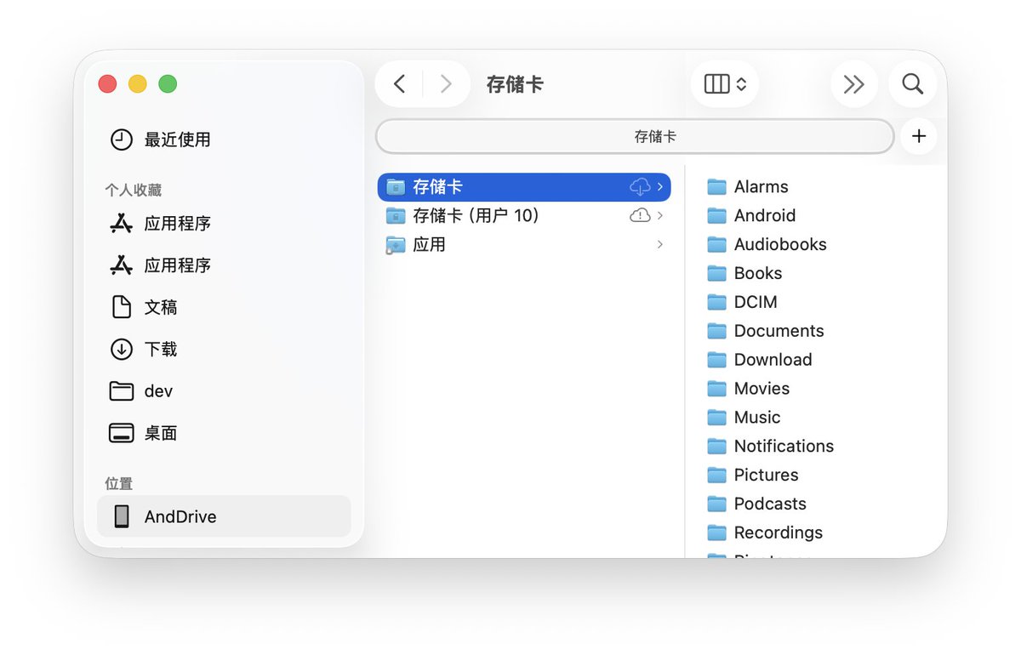Click the search magnifier icon
This screenshot has width=1021, height=655.
(912, 84)
